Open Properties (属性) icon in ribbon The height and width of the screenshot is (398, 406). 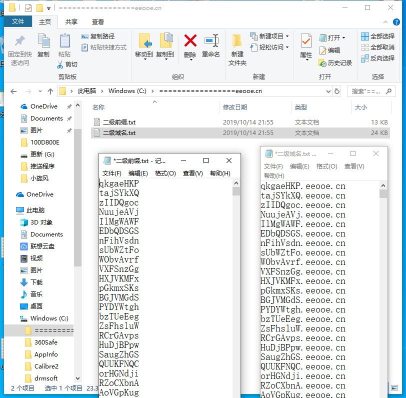coord(306,41)
